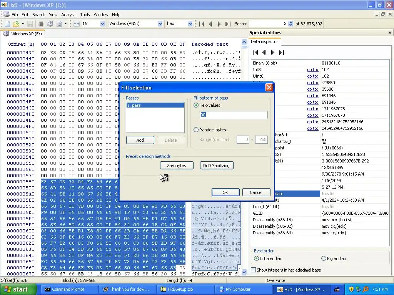
Task: Click 'go to:' link for UInt8 row
Action: coord(312,76)
